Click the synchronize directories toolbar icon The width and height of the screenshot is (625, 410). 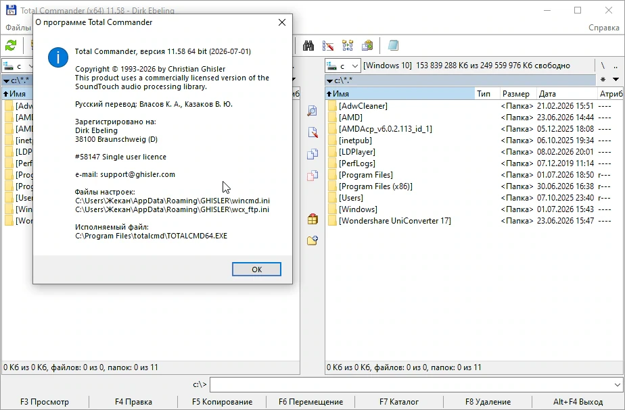[348, 46]
